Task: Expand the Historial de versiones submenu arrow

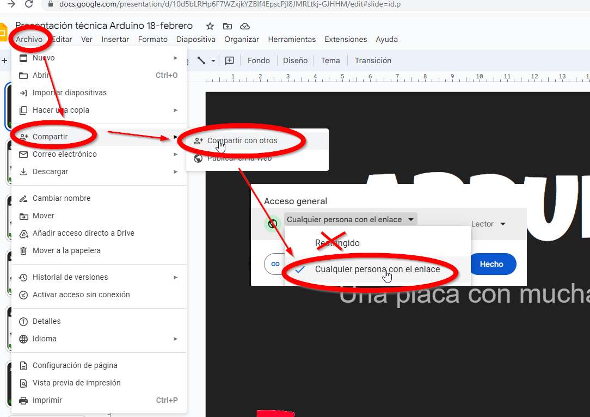Action: (x=175, y=278)
